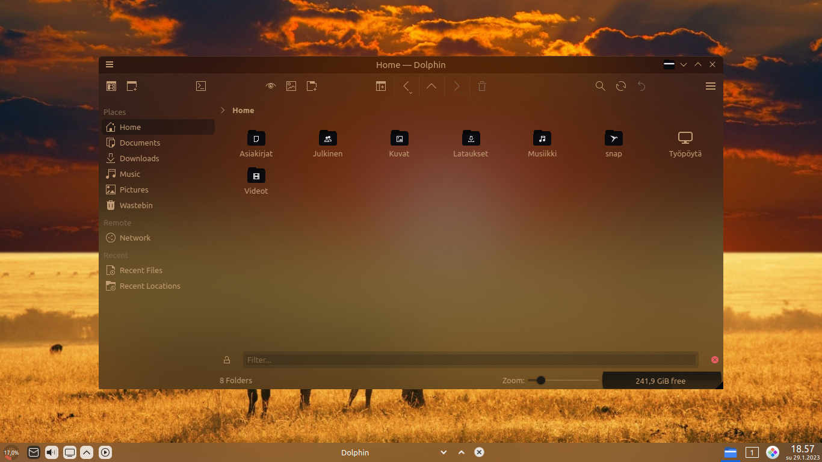Click the forward arrow in the toolbar

tap(457, 86)
